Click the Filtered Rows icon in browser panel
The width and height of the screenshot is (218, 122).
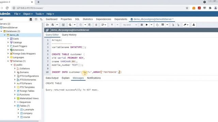pyautogui.click(x=41, y=19)
